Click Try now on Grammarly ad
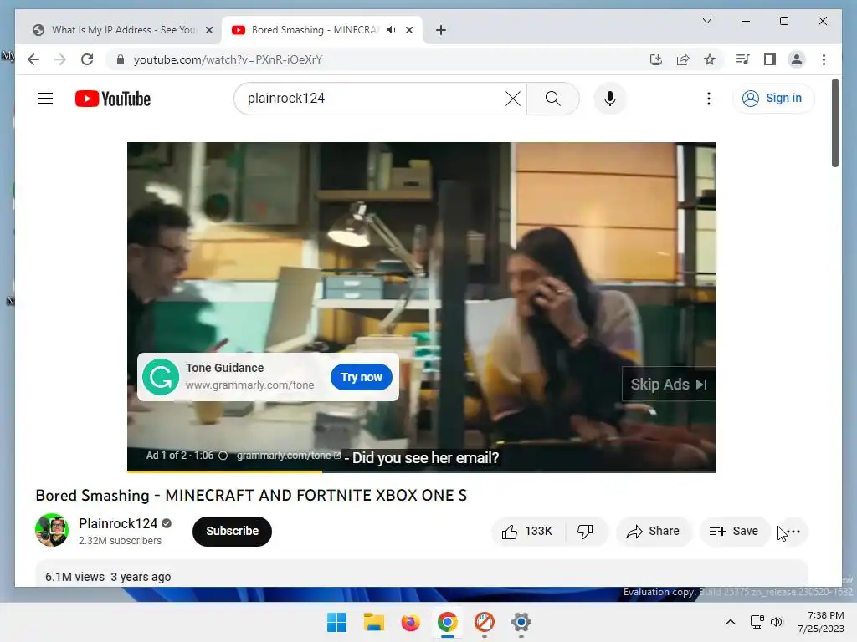The image size is (857, 642). (x=362, y=377)
